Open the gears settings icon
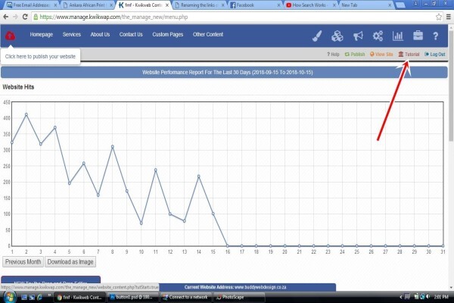The width and height of the screenshot is (454, 303). coord(378,36)
